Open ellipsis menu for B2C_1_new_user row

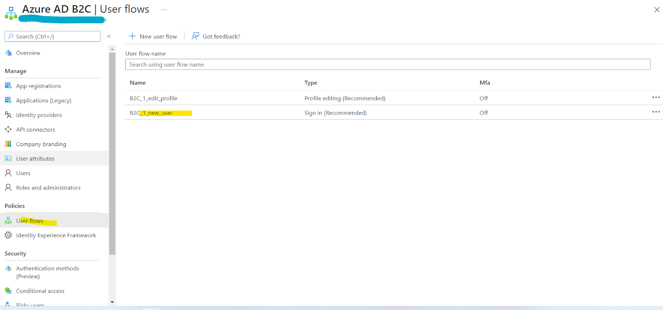[656, 112]
